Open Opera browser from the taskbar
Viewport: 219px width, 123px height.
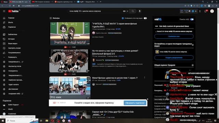(52, 121)
